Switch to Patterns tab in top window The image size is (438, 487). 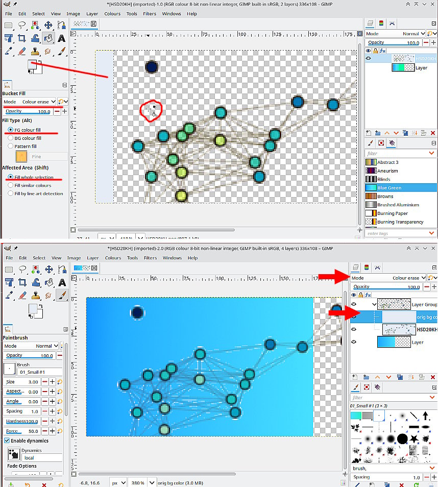pyautogui.click(x=381, y=143)
